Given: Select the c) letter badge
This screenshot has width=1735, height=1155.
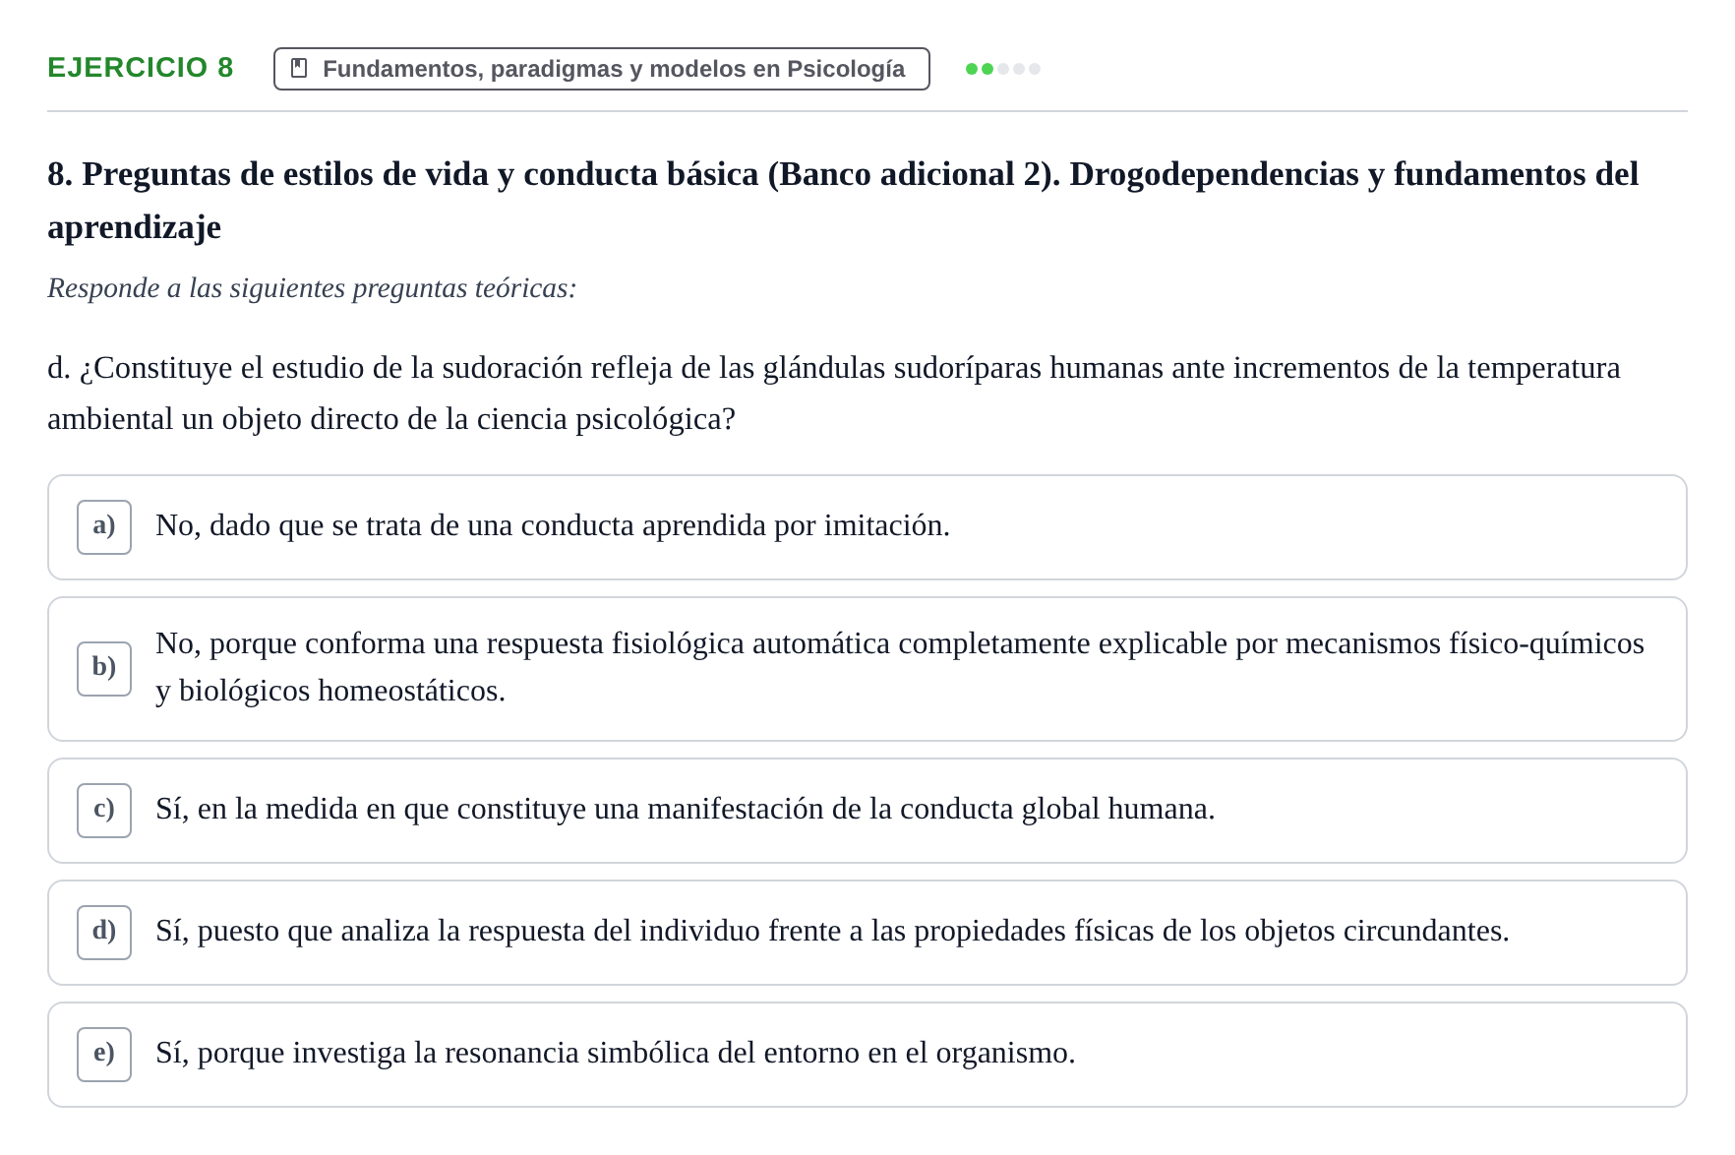Looking at the screenshot, I should tap(104, 811).
